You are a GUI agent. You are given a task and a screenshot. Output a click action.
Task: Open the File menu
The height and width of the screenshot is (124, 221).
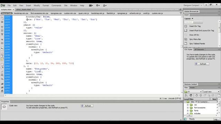(x=9, y=6)
